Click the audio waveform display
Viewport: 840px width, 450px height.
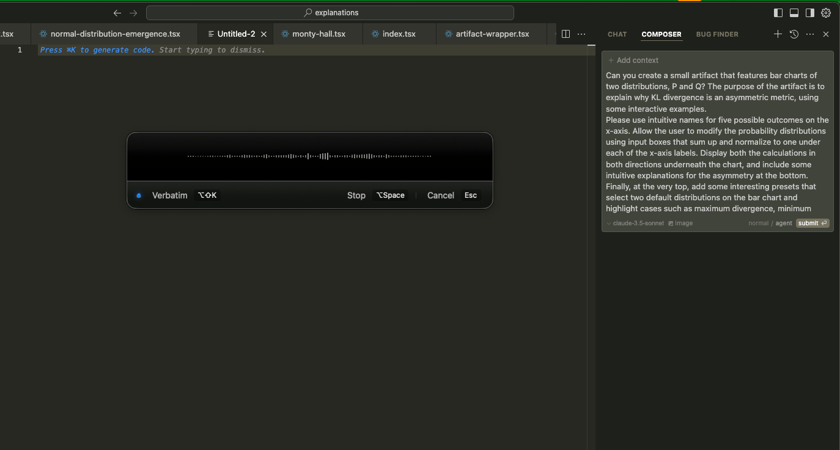tap(309, 156)
